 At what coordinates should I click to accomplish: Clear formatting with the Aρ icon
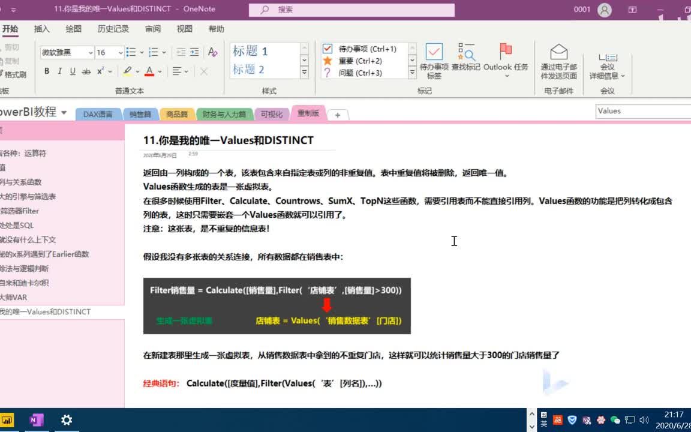point(212,52)
